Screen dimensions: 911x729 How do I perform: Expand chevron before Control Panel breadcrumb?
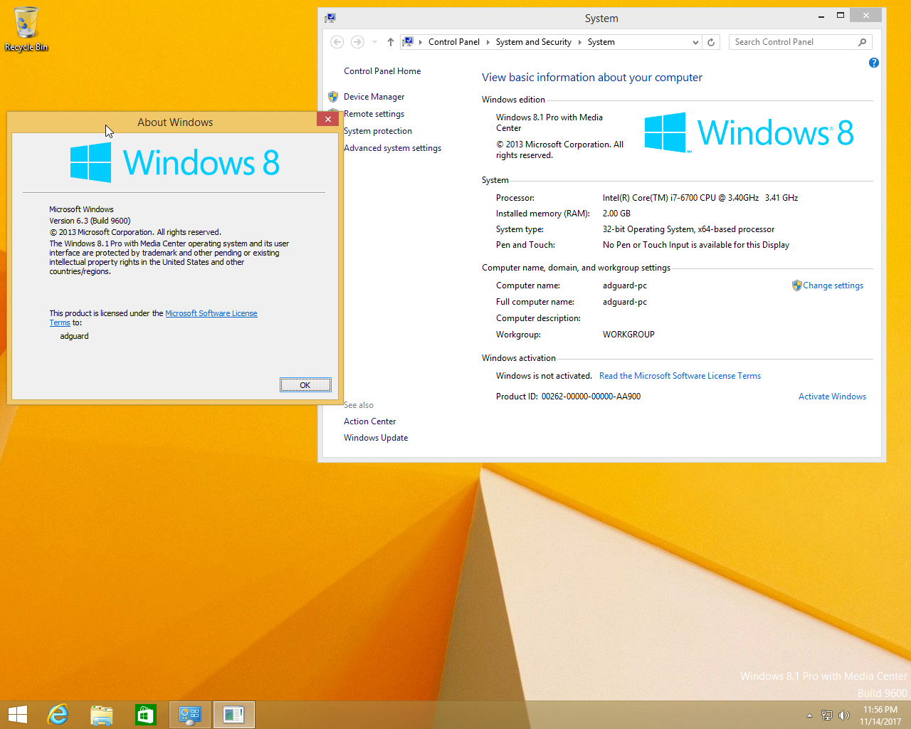click(421, 42)
